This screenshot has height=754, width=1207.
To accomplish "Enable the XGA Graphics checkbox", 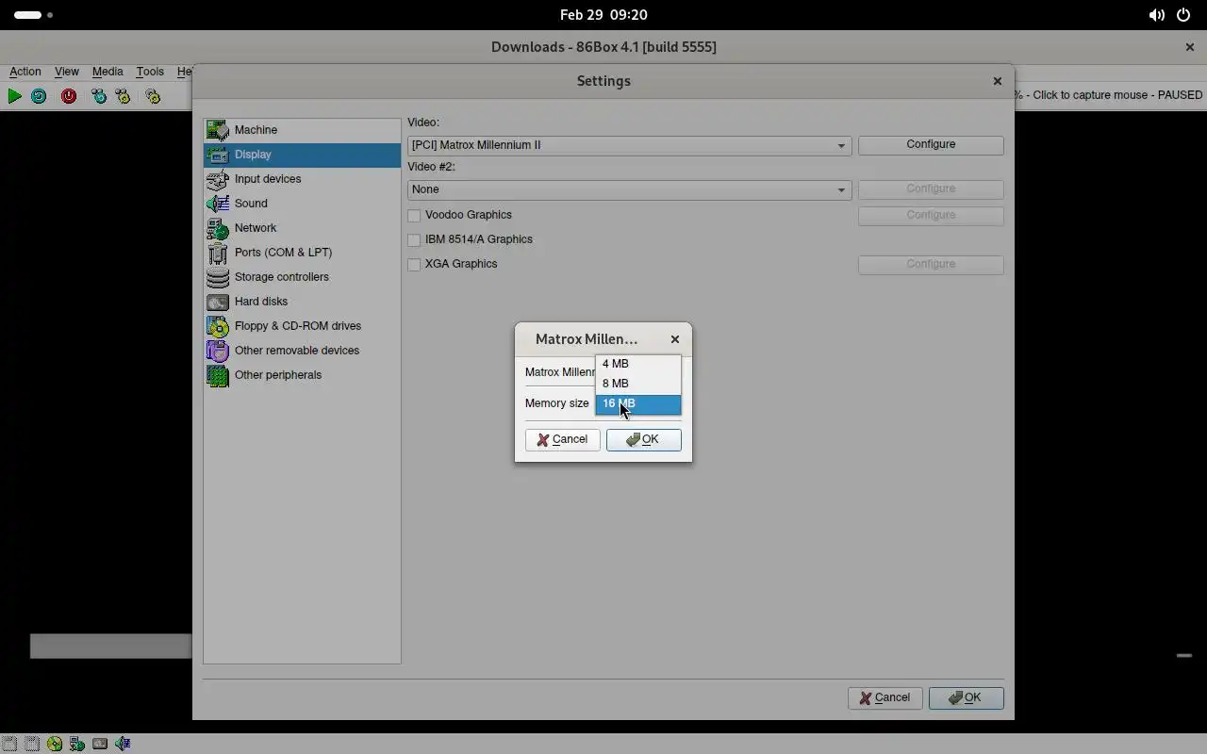I will 414,264.
